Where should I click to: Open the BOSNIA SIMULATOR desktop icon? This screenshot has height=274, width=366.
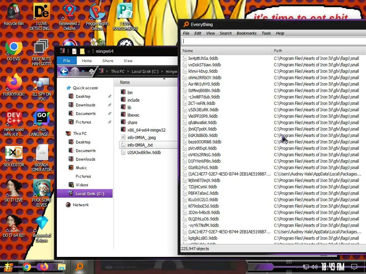click(41, 158)
